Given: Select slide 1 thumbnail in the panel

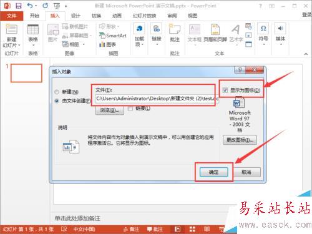Looking at the screenshot, I should [x=26, y=73].
